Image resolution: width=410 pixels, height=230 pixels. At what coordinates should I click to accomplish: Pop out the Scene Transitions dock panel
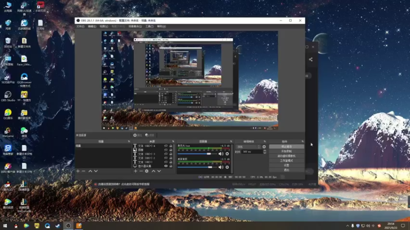tap(264, 142)
